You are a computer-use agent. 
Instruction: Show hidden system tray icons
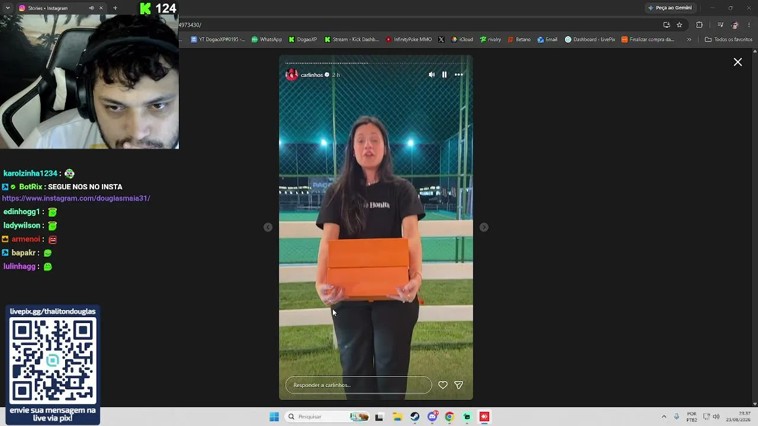(664, 417)
